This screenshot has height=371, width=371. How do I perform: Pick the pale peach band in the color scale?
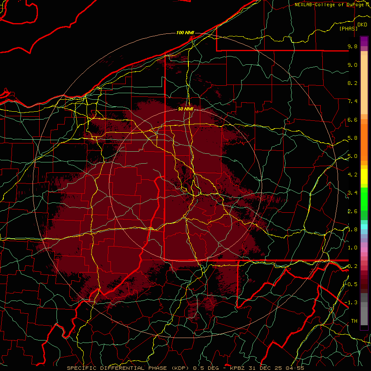[x=364, y=85]
